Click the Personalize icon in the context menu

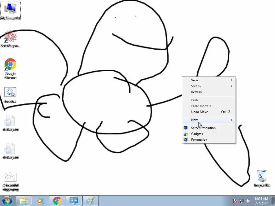click(x=186, y=139)
